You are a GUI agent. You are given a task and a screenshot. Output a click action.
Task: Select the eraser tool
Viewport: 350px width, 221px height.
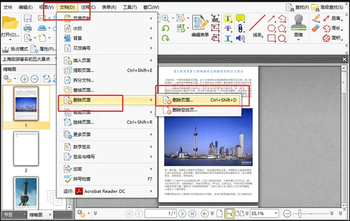[316, 28]
